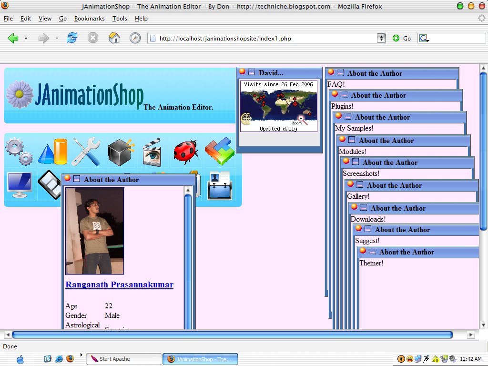Viewport: 488px width, 366px height.
Task: Go to the Home page
Action: [x=114, y=38]
